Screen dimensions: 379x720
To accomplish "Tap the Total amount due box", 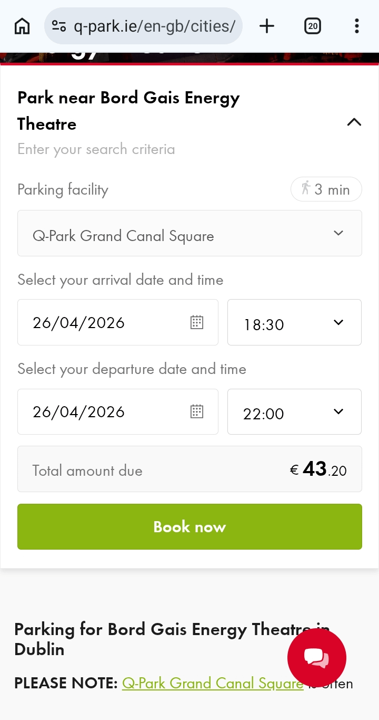I will pyautogui.click(x=189, y=469).
